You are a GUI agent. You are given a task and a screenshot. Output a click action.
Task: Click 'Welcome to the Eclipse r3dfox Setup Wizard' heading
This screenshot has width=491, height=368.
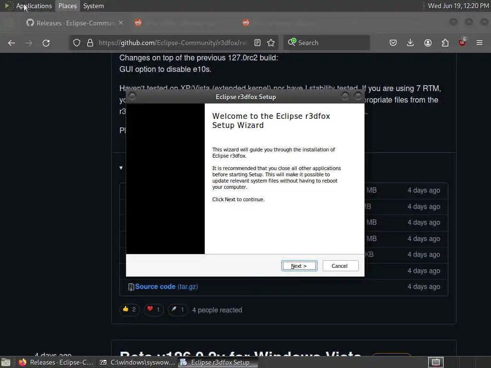tap(271, 120)
